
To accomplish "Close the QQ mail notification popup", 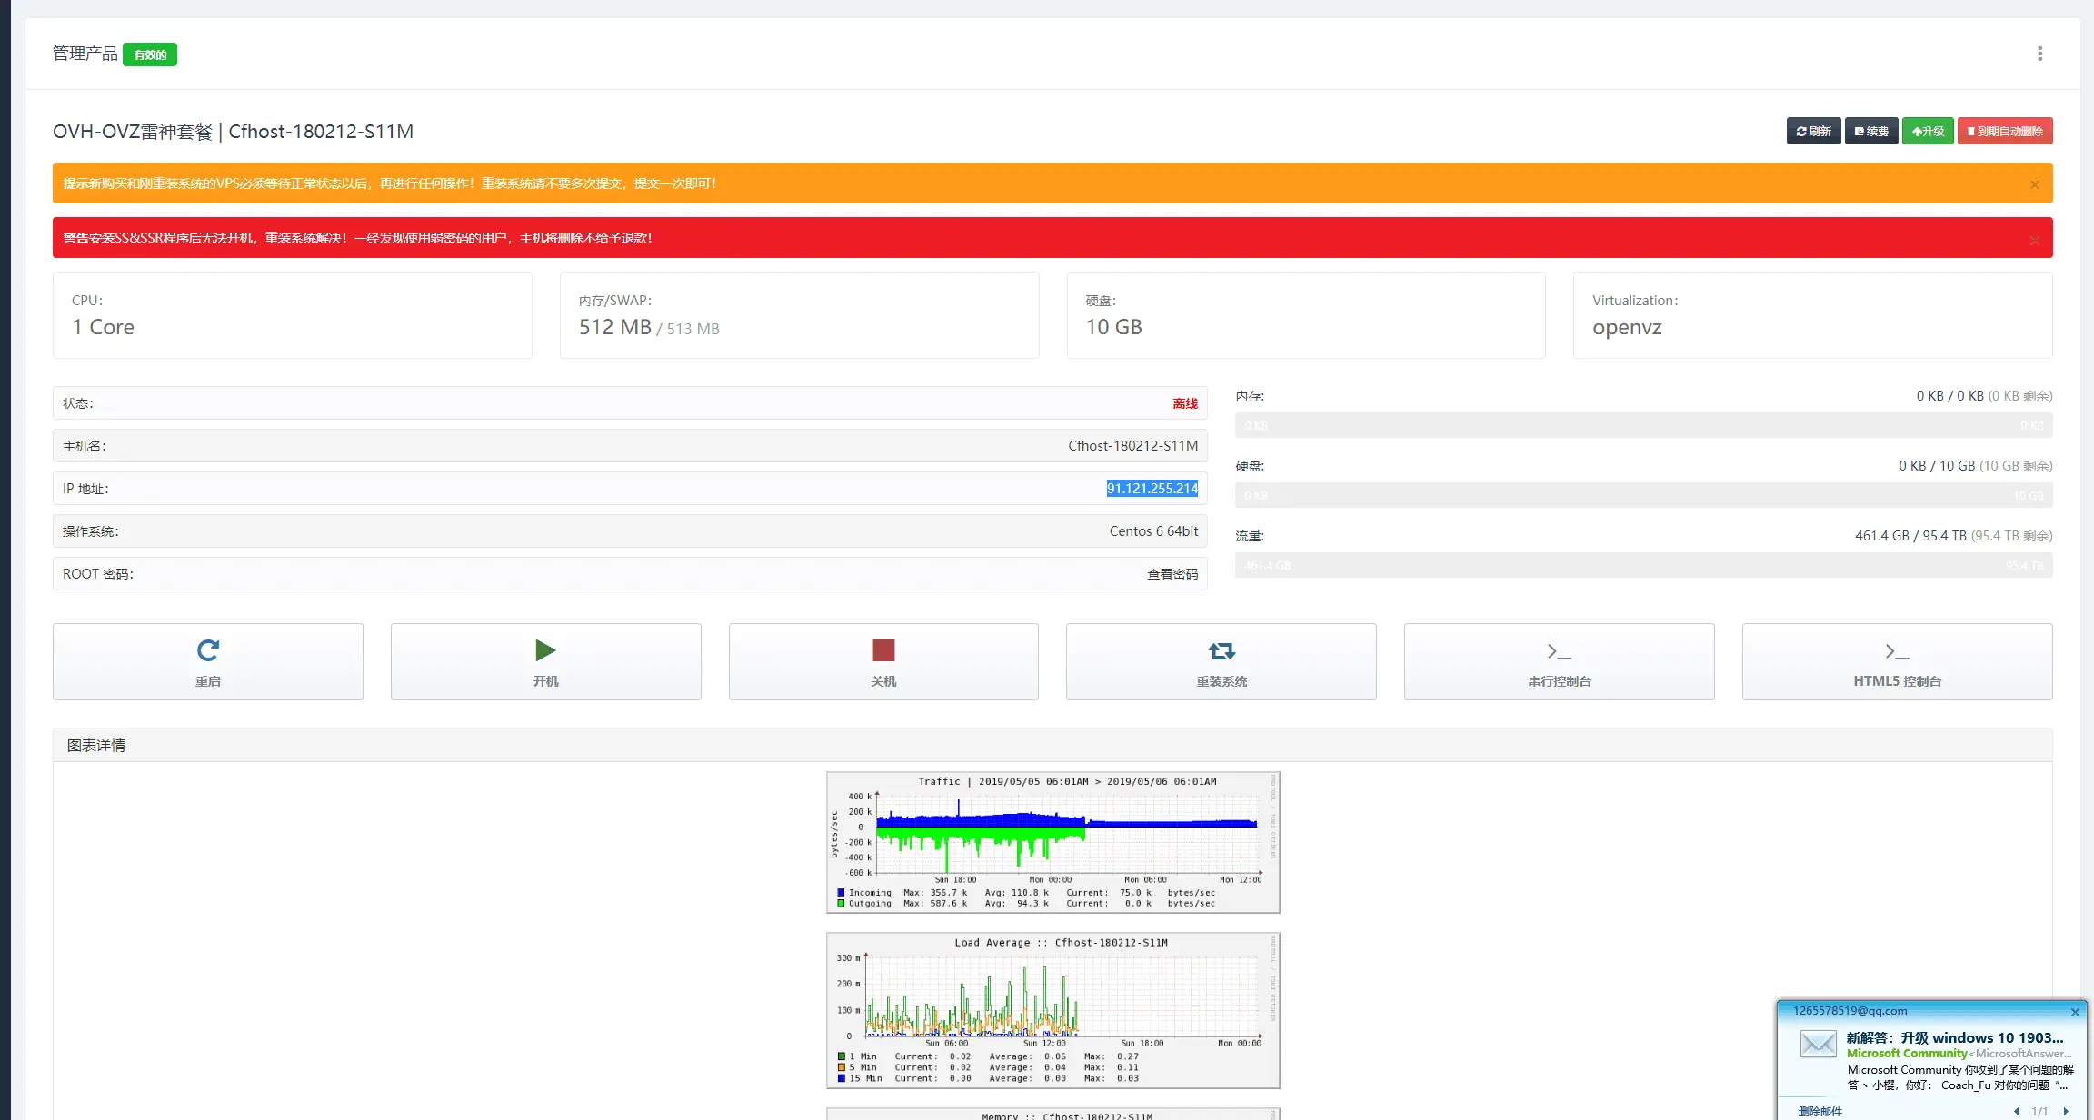I will pyautogui.click(x=2075, y=1012).
